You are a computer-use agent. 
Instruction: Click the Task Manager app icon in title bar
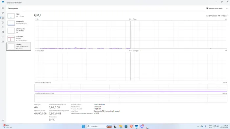(3, 2)
